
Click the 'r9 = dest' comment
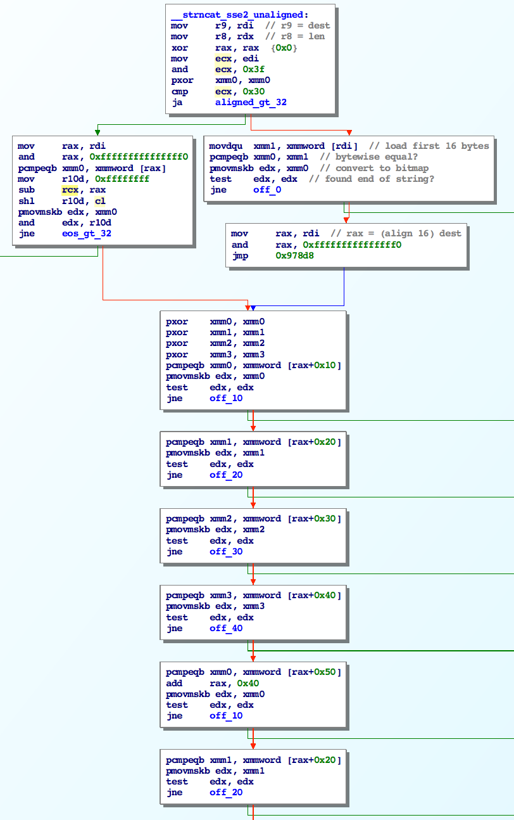point(297,25)
